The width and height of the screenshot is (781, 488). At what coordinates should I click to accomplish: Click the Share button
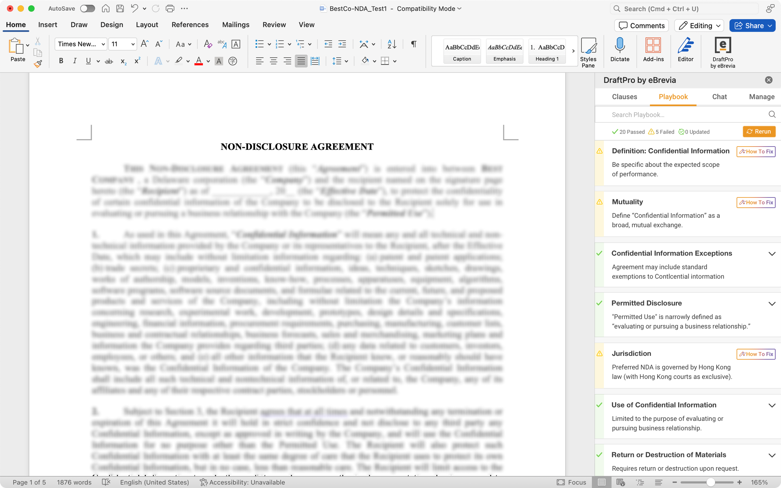(752, 26)
